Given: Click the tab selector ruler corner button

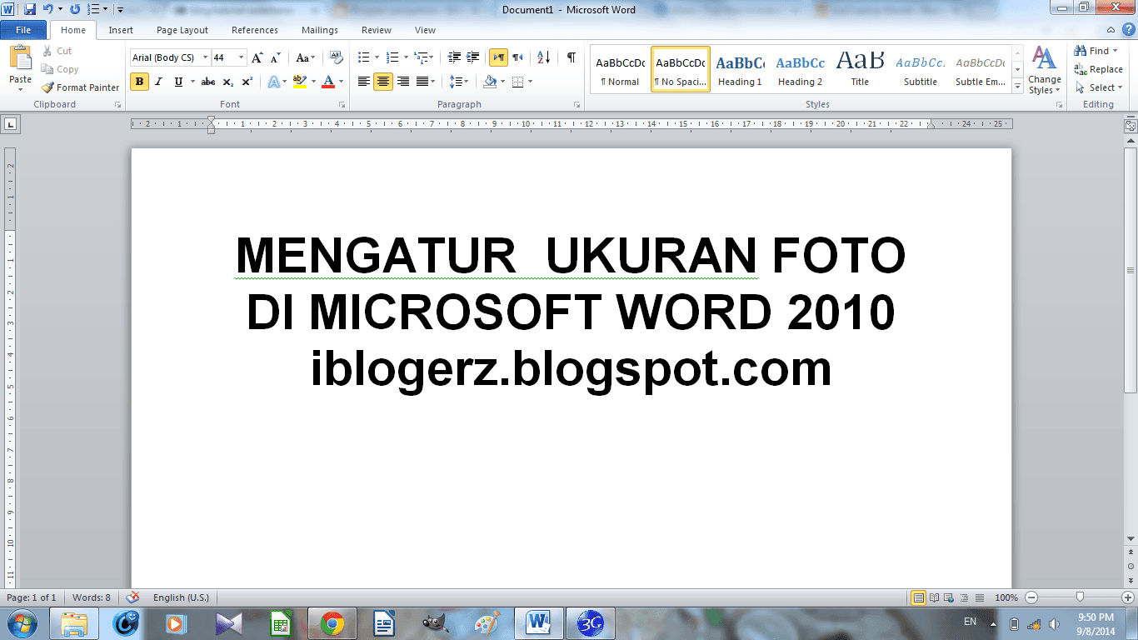Looking at the screenshot, I should [11, 124].
